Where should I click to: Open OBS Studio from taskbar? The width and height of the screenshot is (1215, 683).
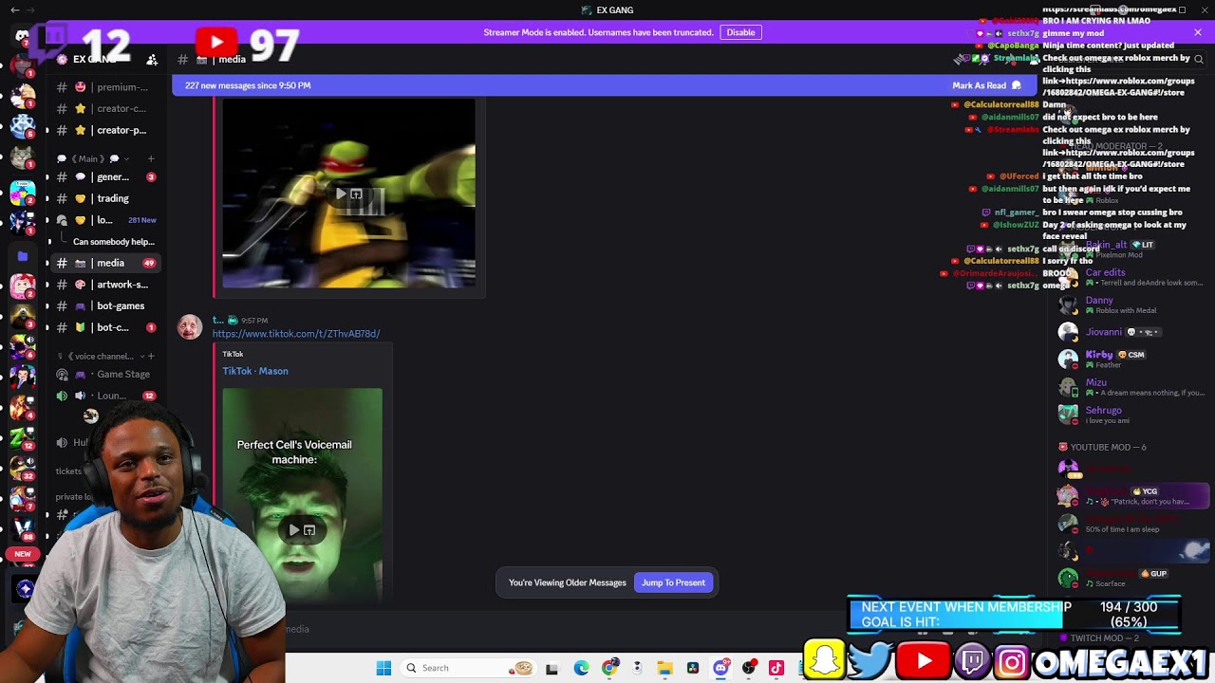click(x=749, y=668)
